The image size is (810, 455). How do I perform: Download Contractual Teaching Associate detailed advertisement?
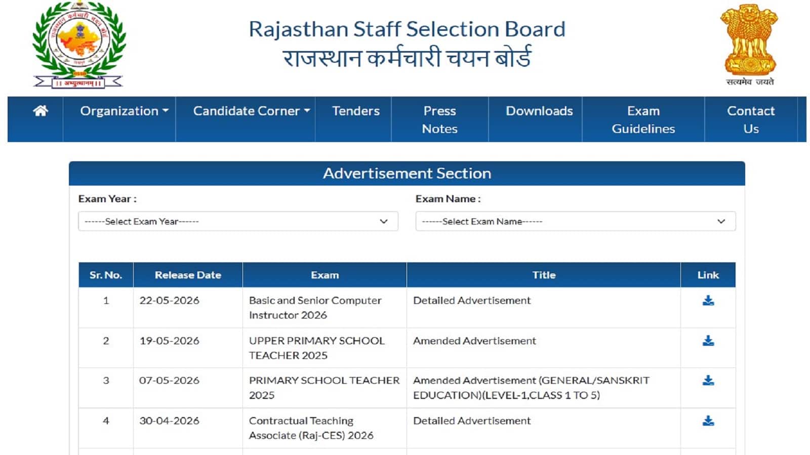[708, 421]
